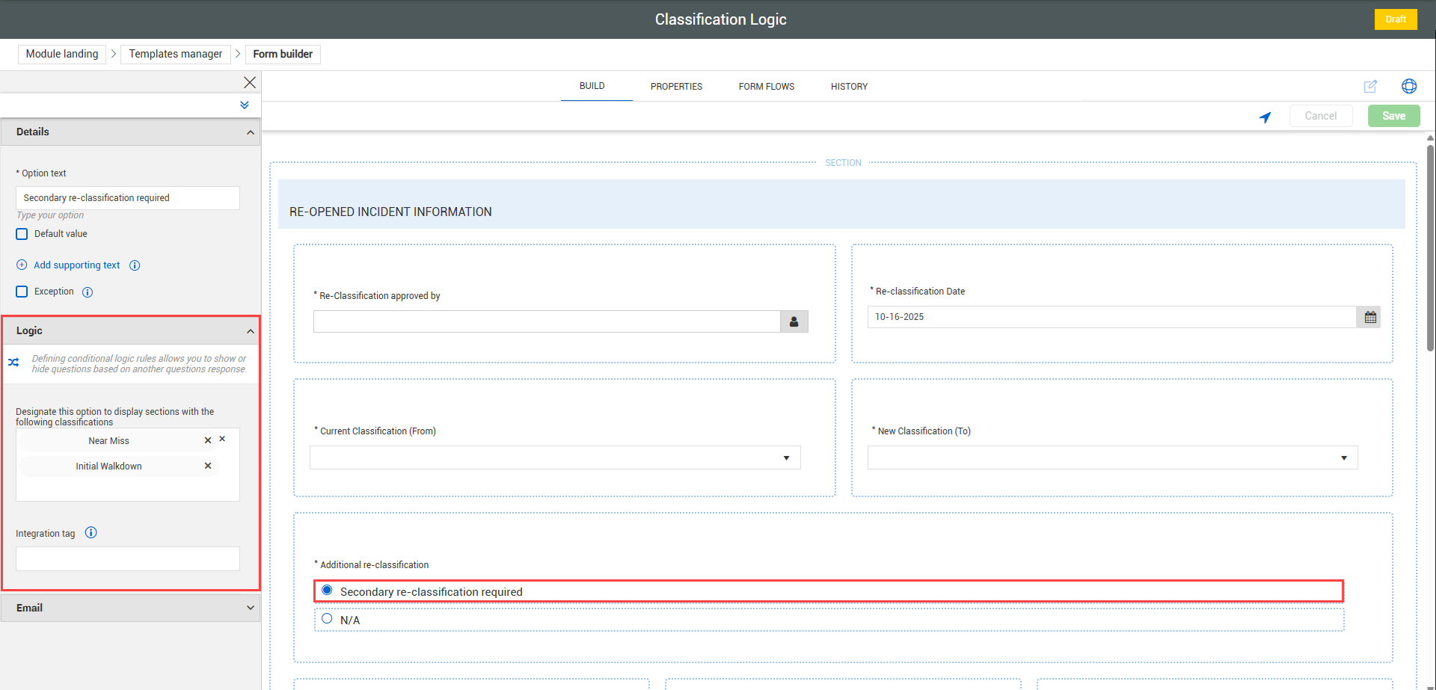Viewport: 1436px width, 690px height.
Task: Click the edit pencil icon near globe
Action: pyautogui.click(x=1369, y=86)
